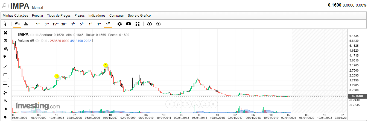The image size is (368, 121).
Task: Expand rectangle tool options arrow
Action: click(x=9, y=78)
